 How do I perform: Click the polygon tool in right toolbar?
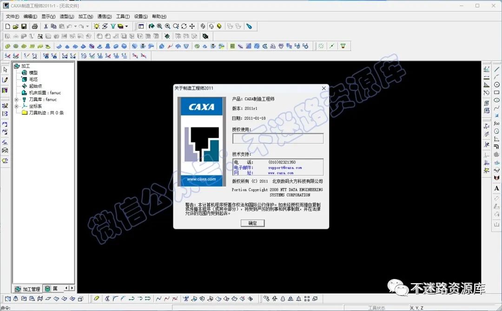[496, 131]
